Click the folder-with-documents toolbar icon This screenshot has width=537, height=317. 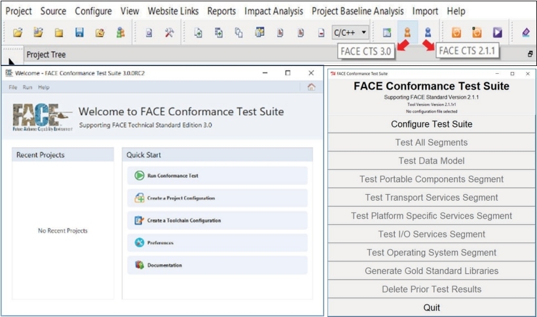coord(39,33)
